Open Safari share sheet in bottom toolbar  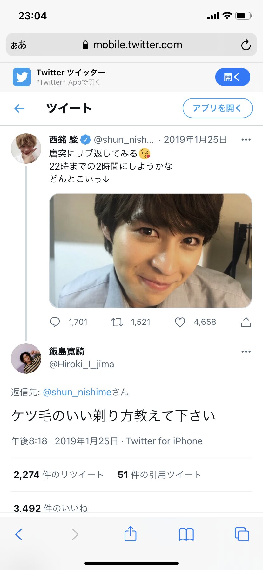[130, 534]
